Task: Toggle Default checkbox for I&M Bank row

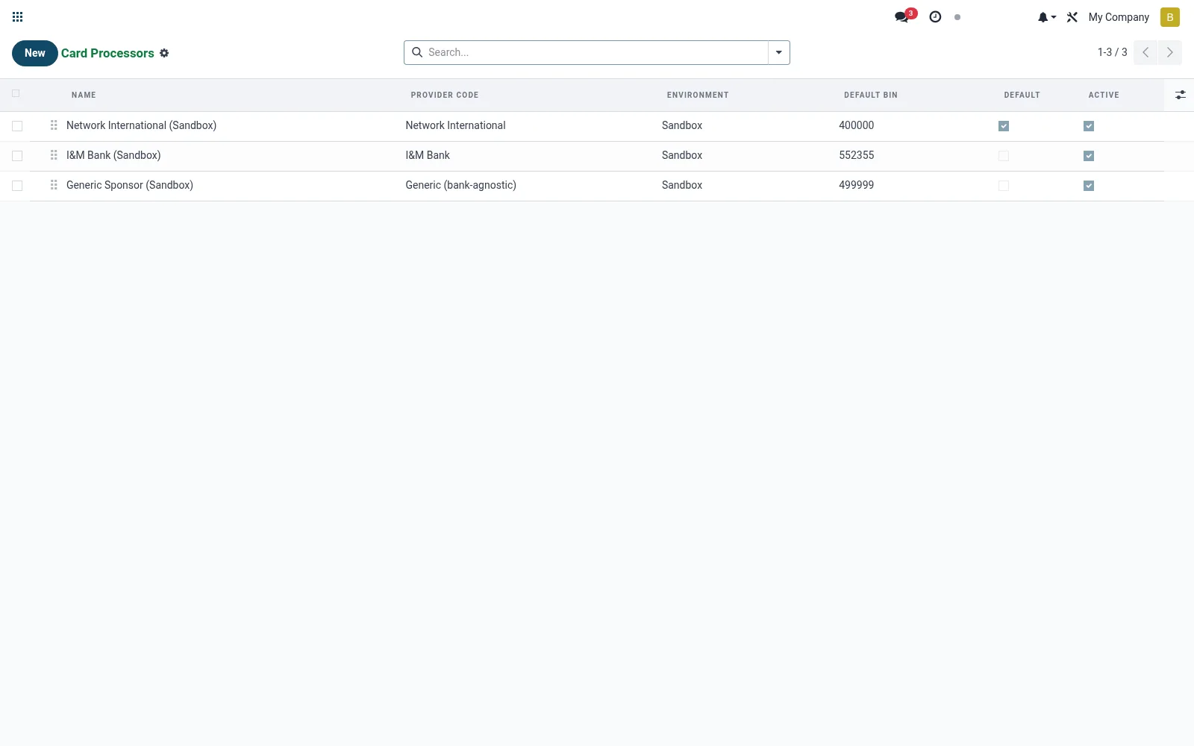Action: click(x=1004, y=156)
